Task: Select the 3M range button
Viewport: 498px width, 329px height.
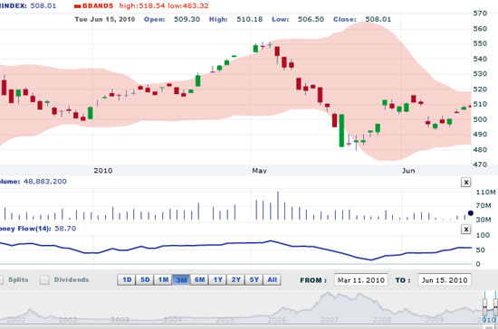Action: [181, 280]
